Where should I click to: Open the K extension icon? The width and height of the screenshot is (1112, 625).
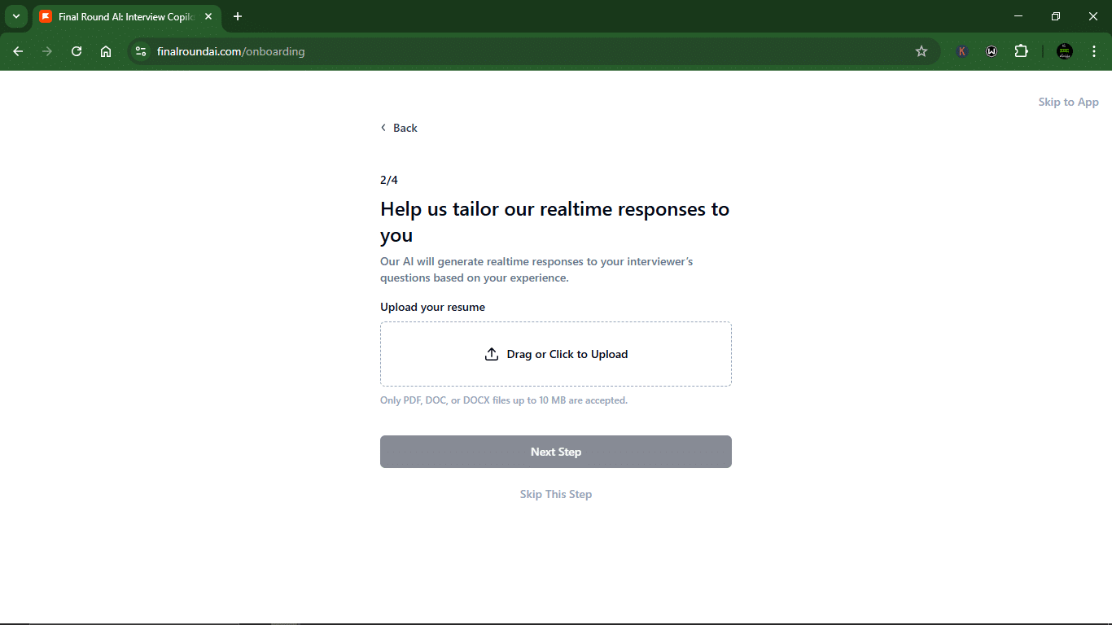tap(962, 51)
